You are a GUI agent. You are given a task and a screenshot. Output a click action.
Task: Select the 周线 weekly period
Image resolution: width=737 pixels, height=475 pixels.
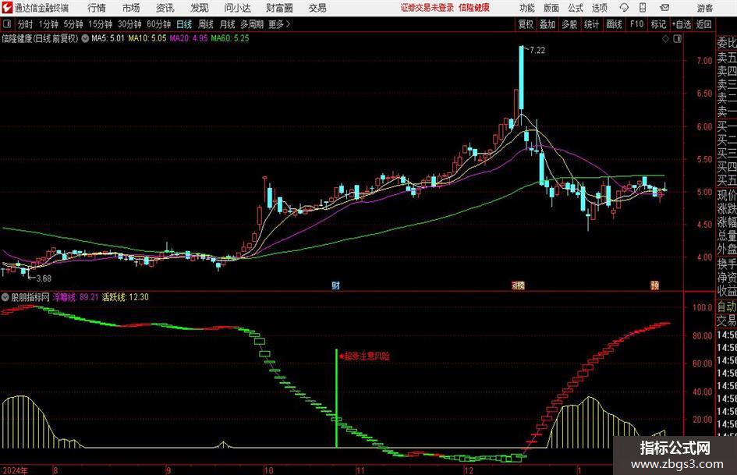(x=206, y=24)
